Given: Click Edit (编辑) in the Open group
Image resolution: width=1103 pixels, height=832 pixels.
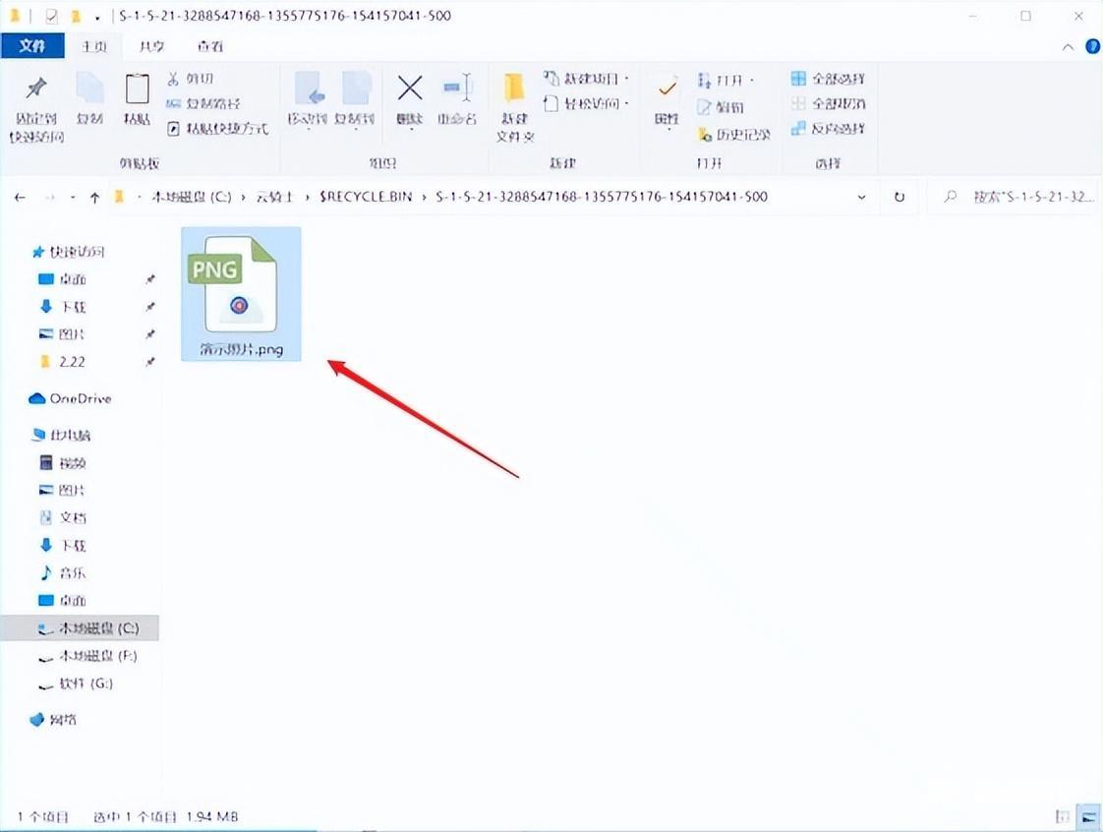Looking at the screenshot, I should pyautogui.click(x=721, y=107).
